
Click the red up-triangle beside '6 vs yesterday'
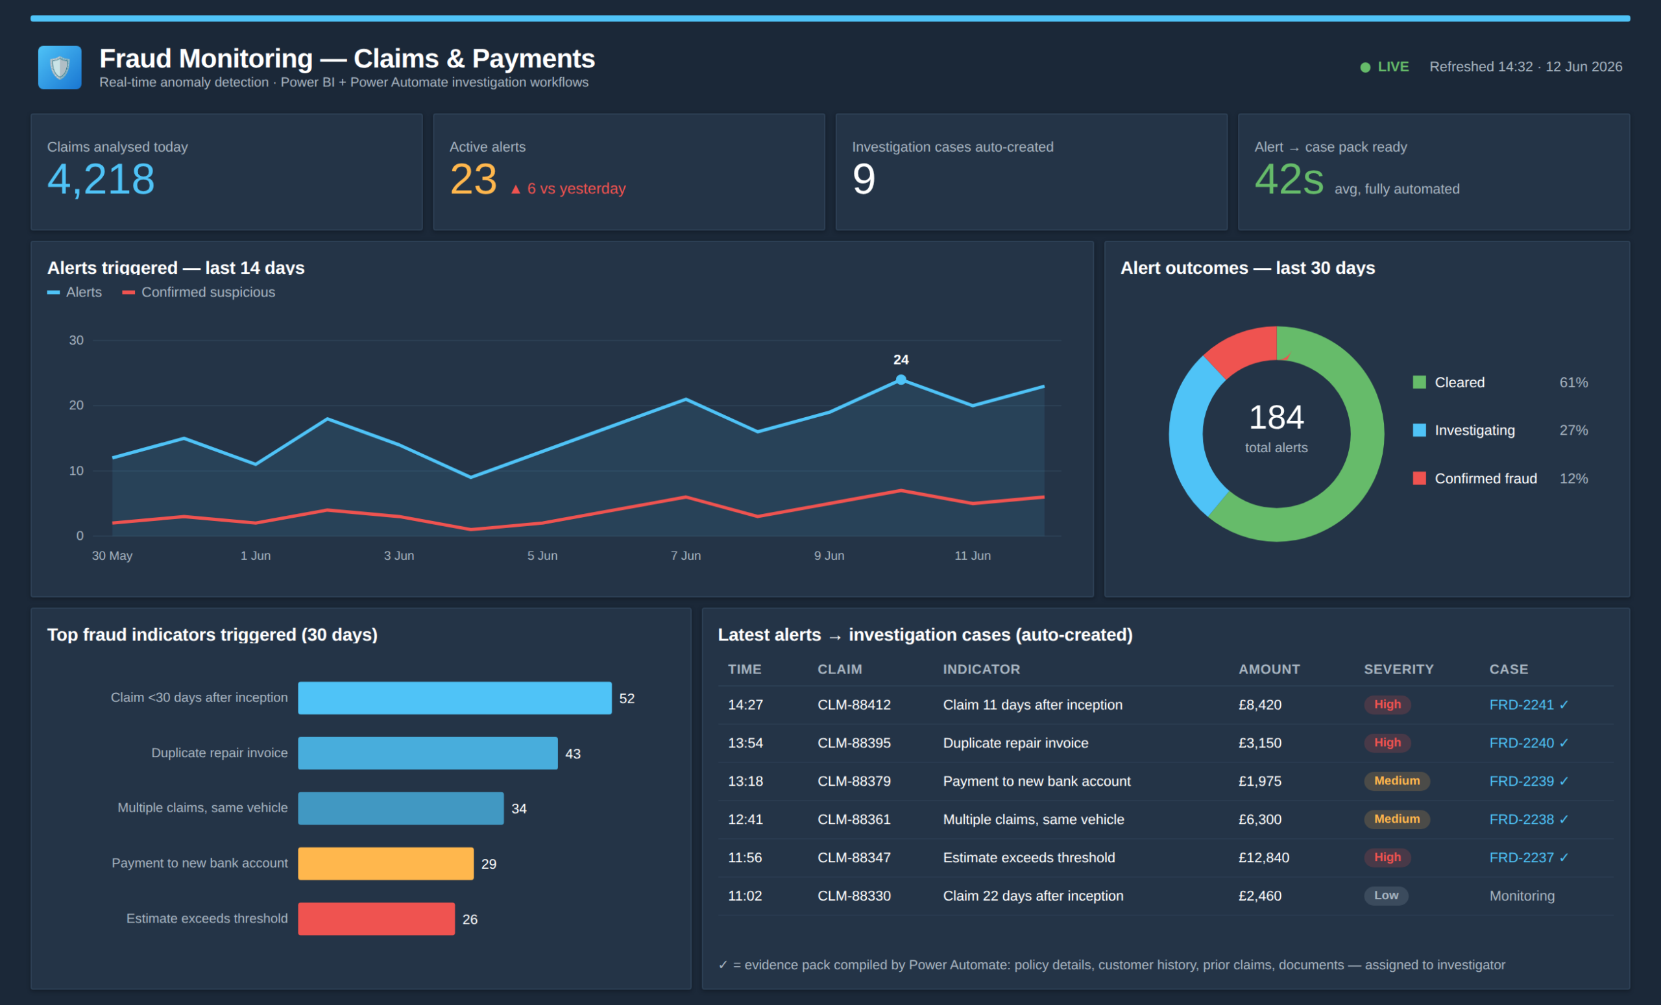click(516, 189)
